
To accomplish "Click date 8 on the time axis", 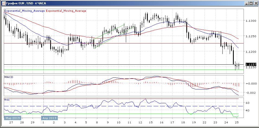I will [x=97, y=123].
